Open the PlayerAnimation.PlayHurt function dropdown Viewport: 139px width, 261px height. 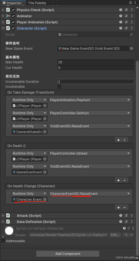pos(90,100)
